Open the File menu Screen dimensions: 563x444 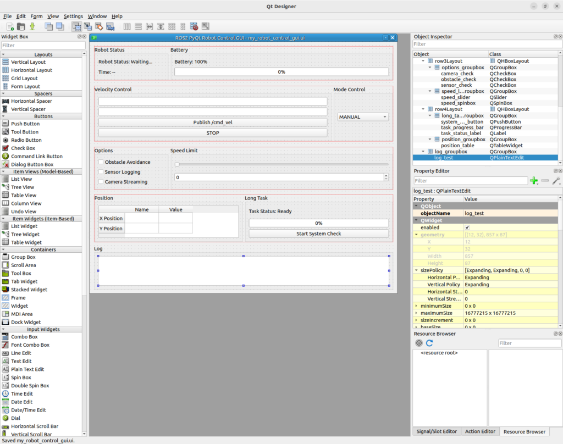coord(8,16)
